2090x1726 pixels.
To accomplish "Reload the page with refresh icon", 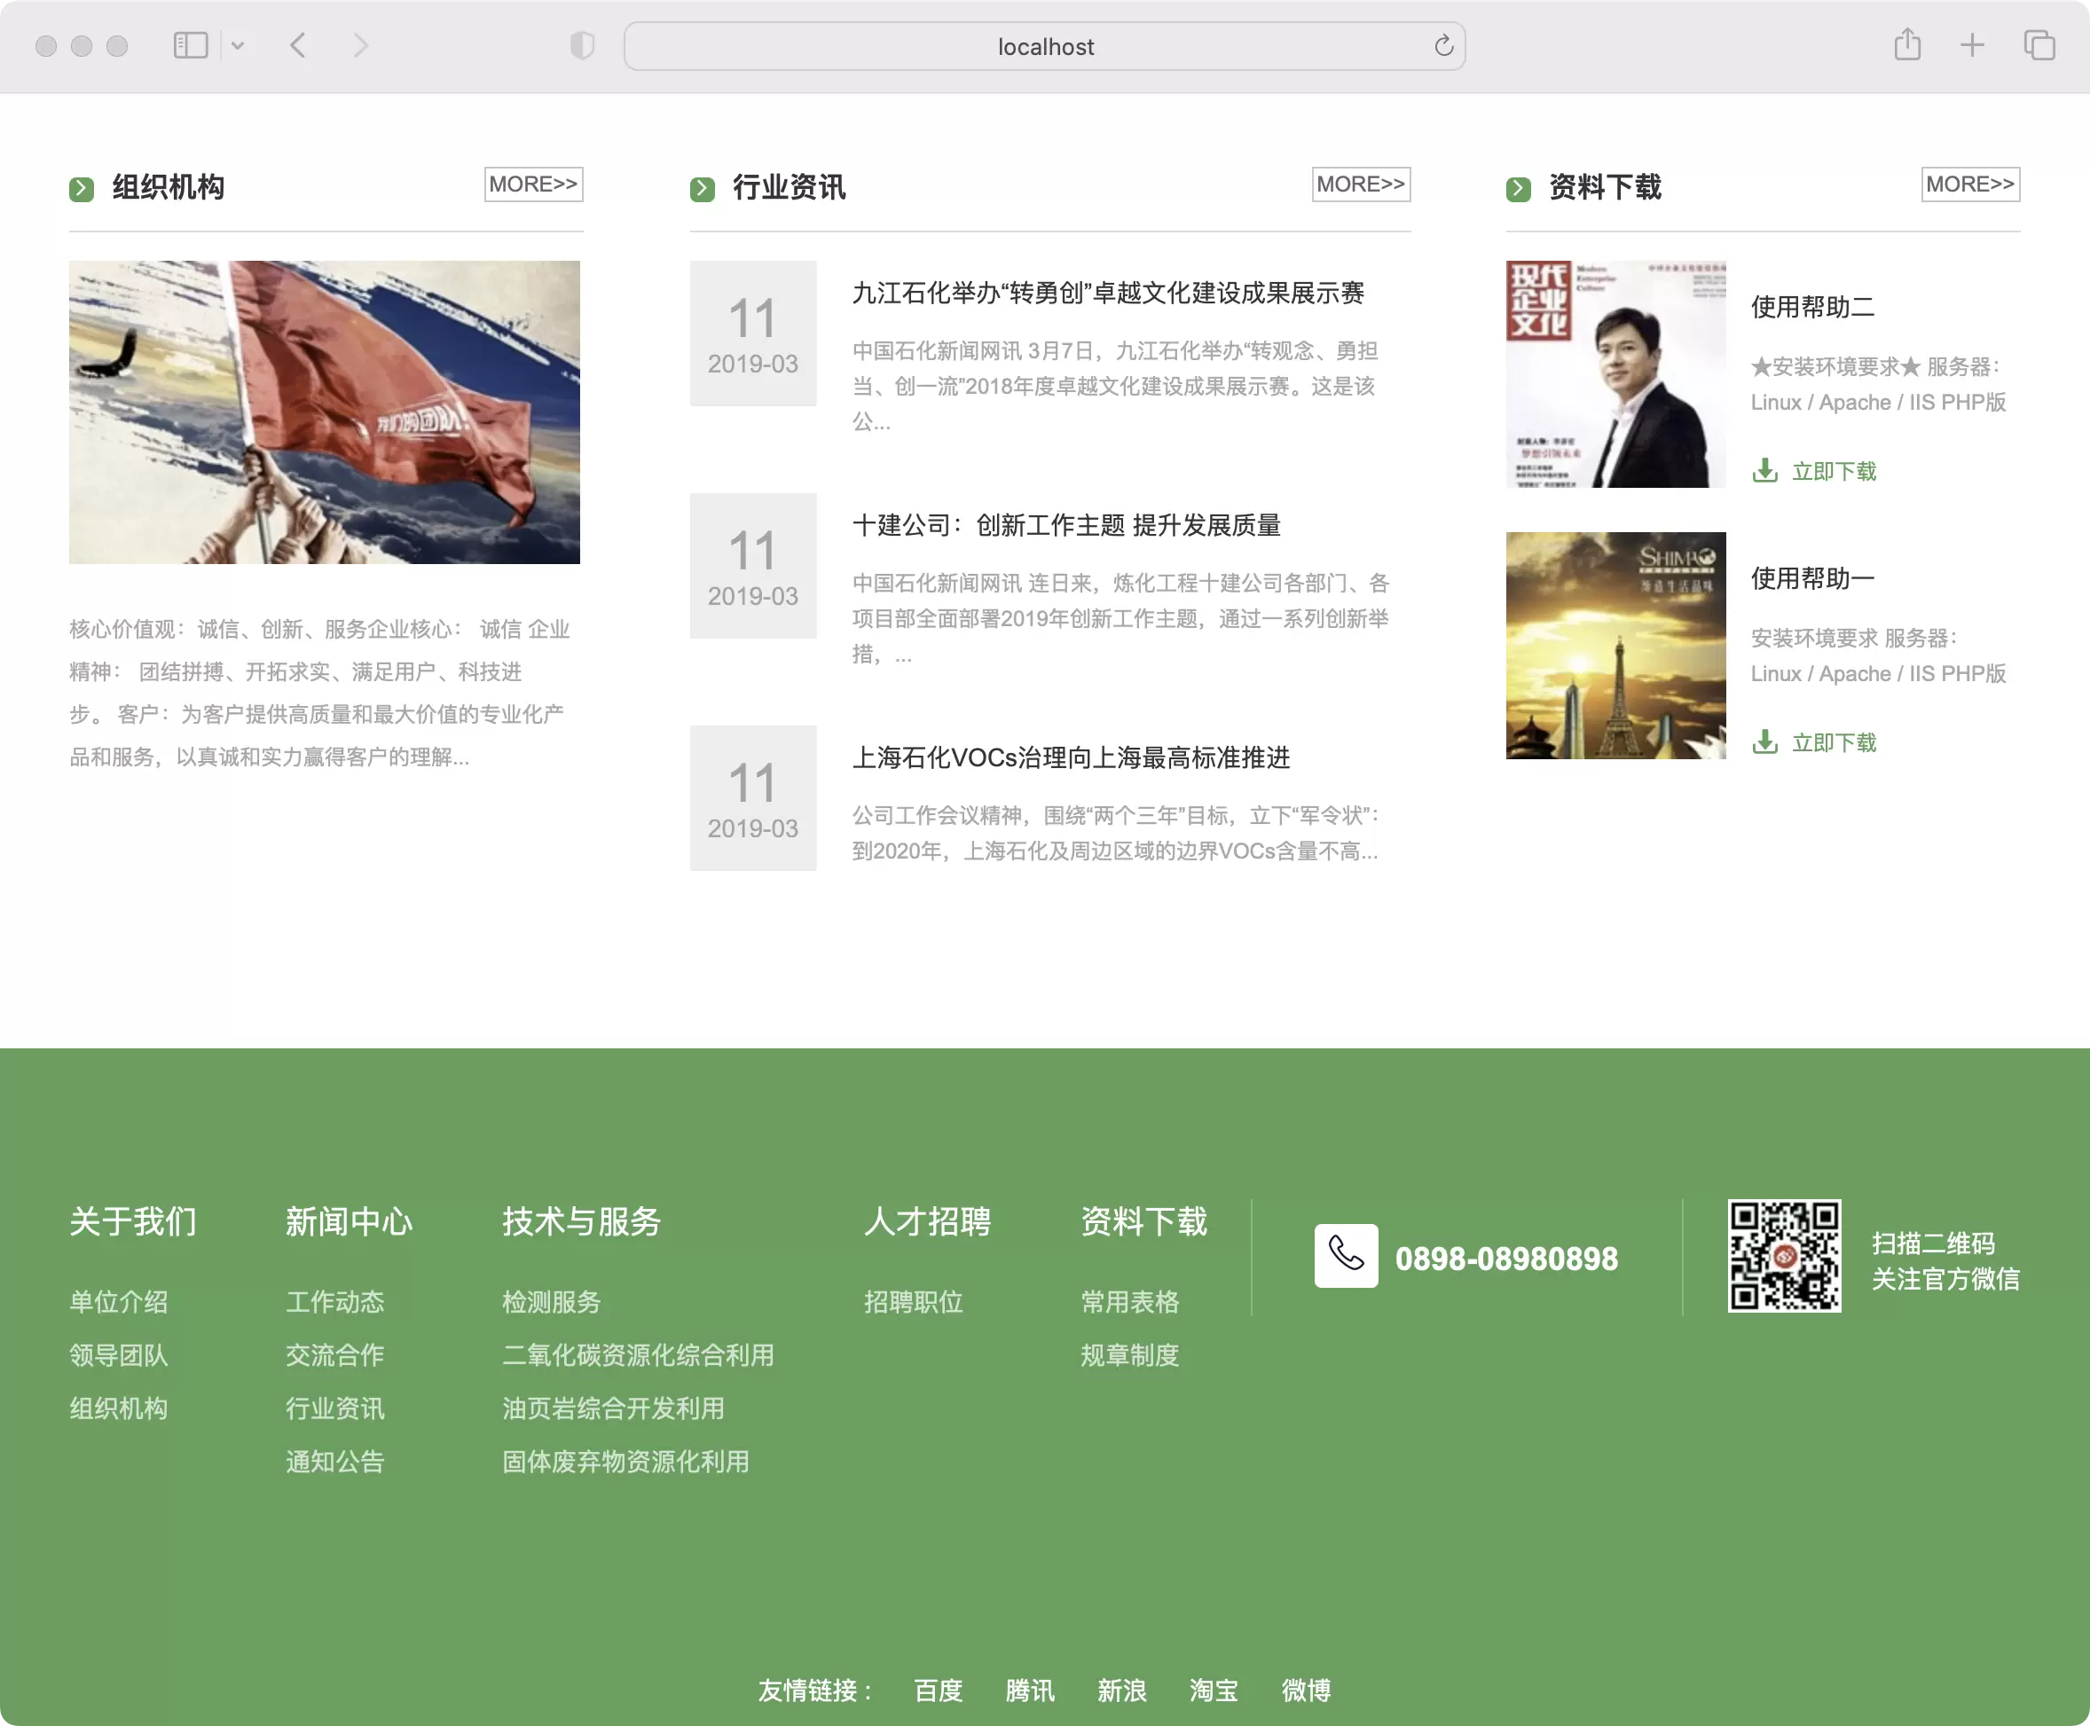I will coord(1443,46).
